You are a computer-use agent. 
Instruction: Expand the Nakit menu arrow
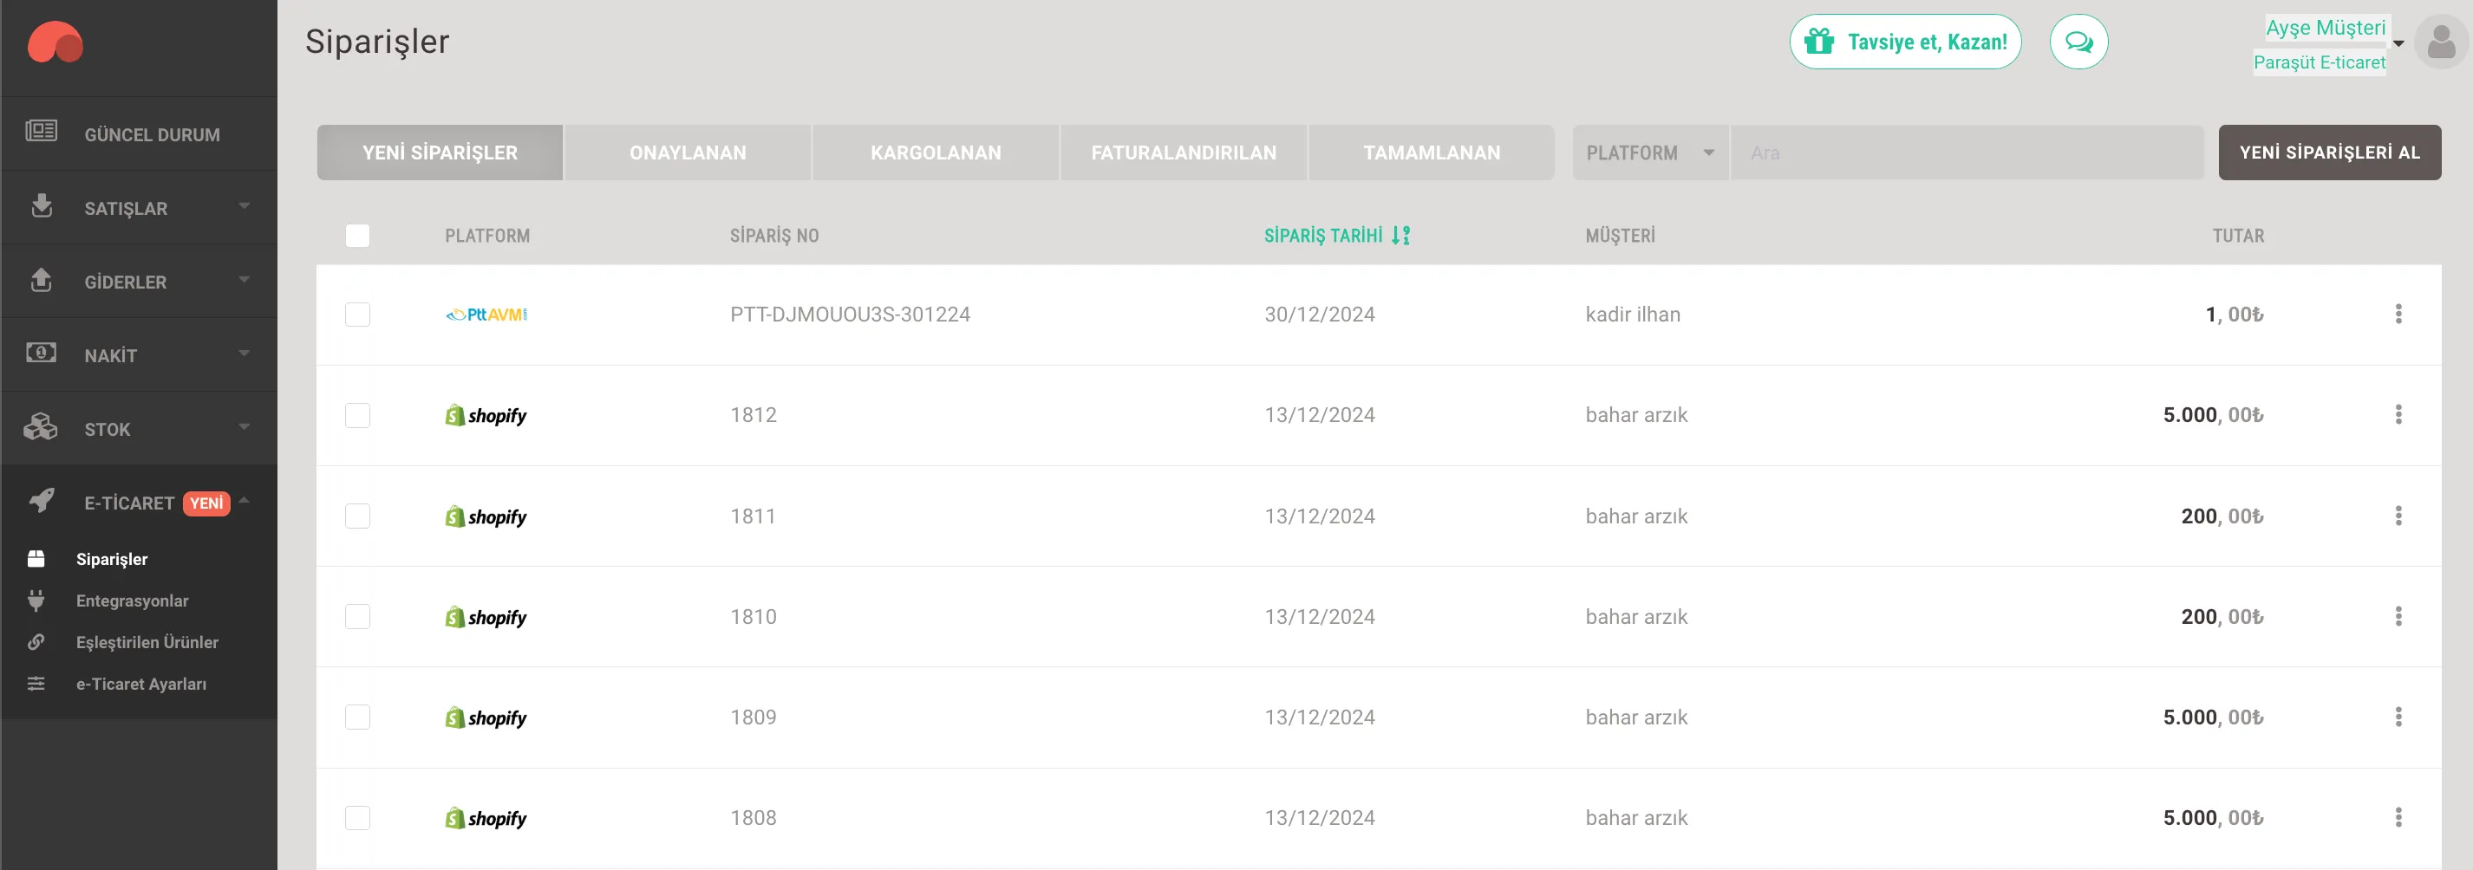pos(244,353)
